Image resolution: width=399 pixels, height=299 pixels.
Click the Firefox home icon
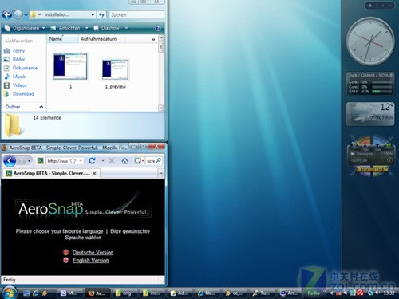pos(125,161)
